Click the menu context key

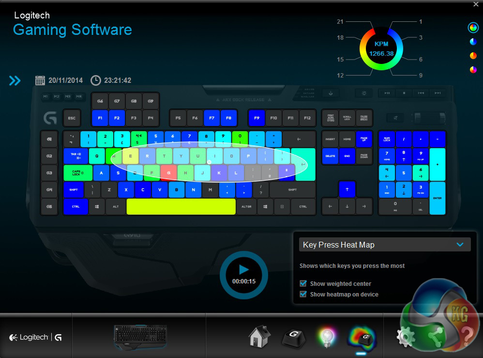[x=282, y=206]
